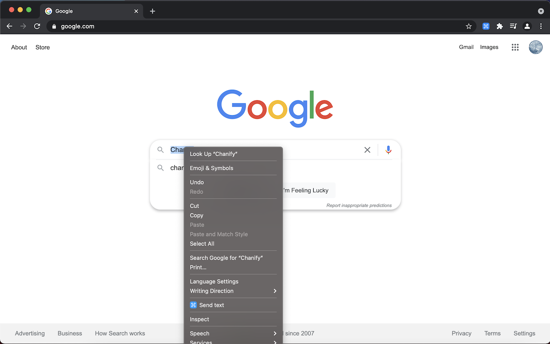The width and height of the screenshot is (550, 344).
Task: Click the reload page icon
Action: [37, 26]
